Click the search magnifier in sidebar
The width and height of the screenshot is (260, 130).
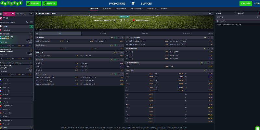coord(27,22)
